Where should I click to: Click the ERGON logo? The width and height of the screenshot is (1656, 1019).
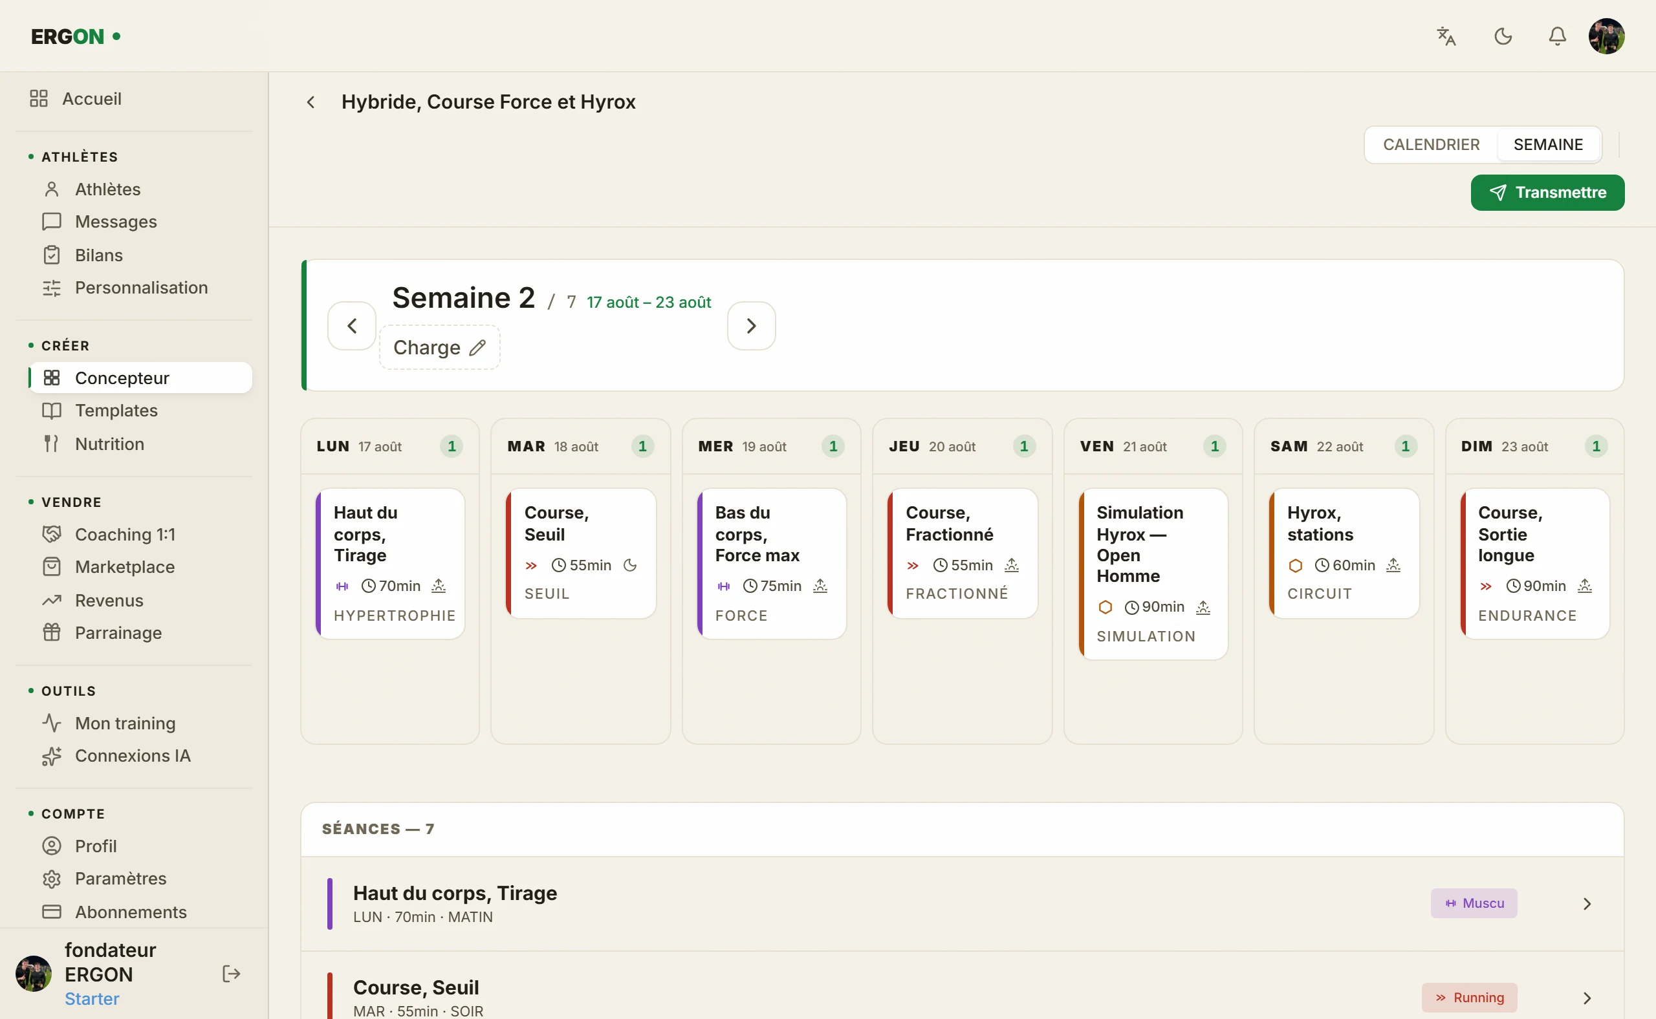pyautogui.click(x=76, y=36)
